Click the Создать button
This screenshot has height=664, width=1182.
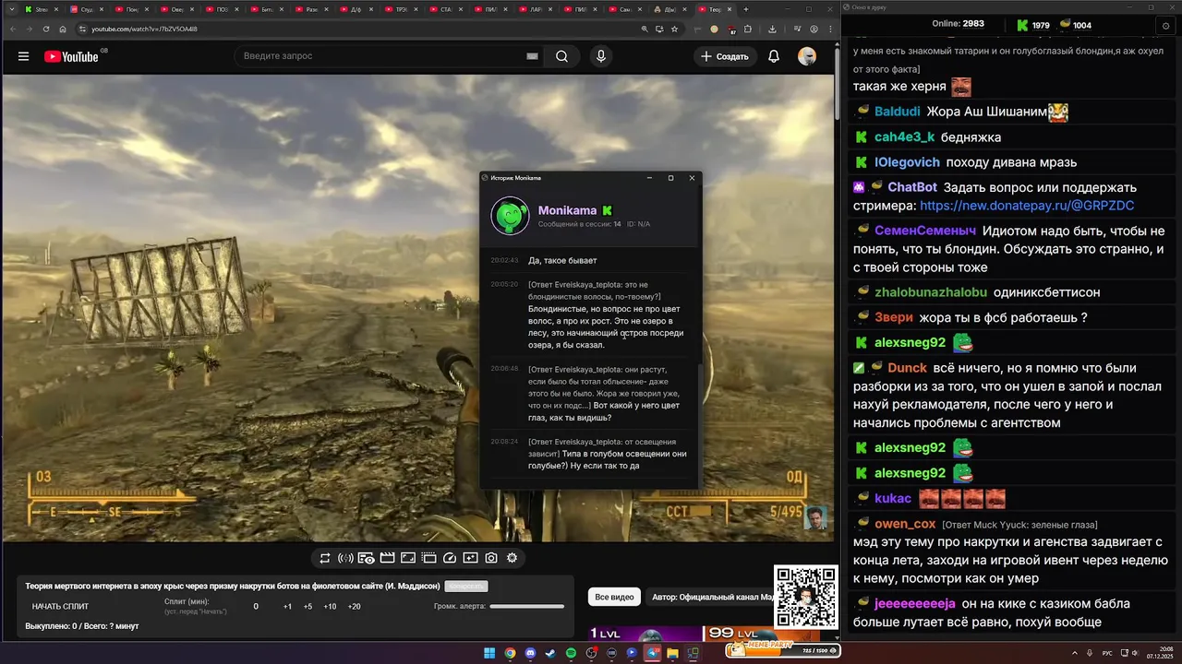[725, 56]
